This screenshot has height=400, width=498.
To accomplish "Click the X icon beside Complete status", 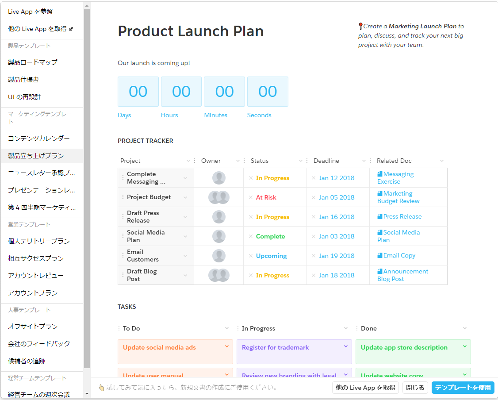I will pos(251,236).
